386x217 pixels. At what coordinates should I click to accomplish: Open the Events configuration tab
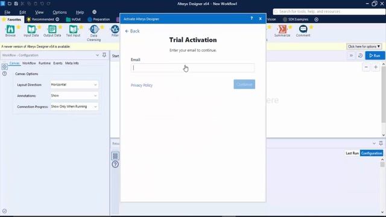pyautogui.click(x=58, y=63)
